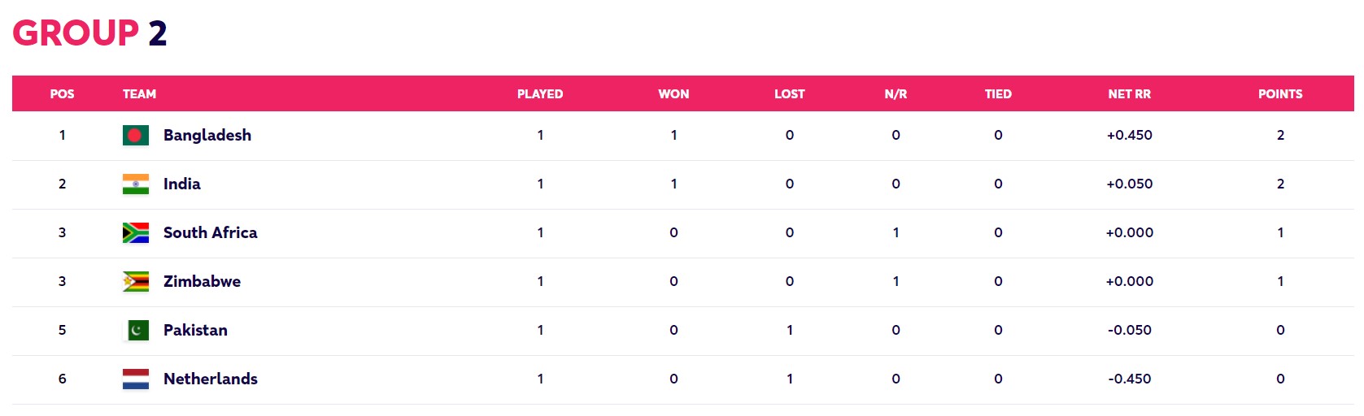
Task: Click the NET RR column header
Action: [1129, 94]
